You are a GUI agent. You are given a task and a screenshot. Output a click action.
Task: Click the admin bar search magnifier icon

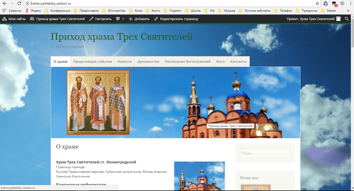[x=347, y=19]
